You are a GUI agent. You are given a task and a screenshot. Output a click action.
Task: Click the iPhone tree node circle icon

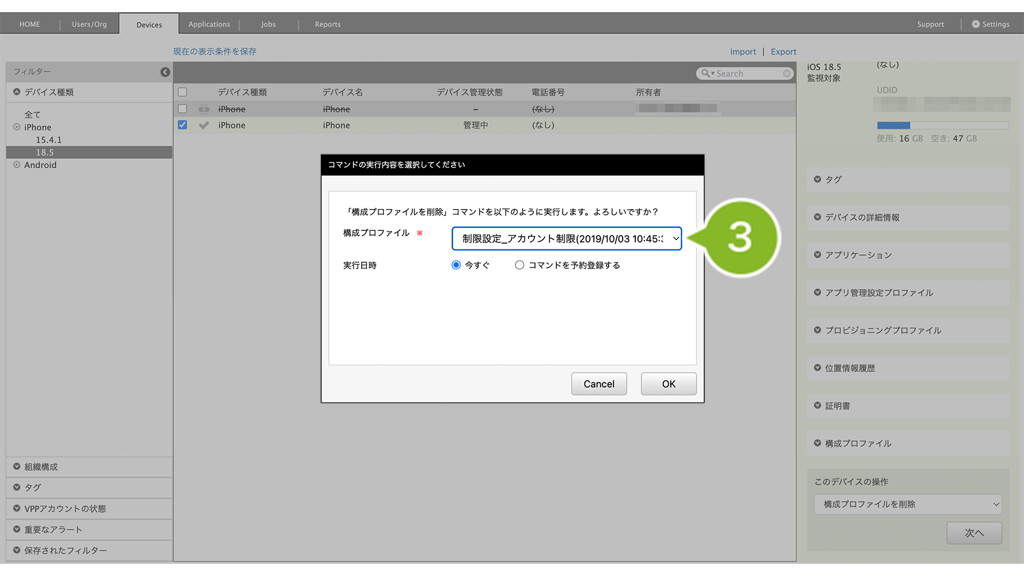pos(17,127)
